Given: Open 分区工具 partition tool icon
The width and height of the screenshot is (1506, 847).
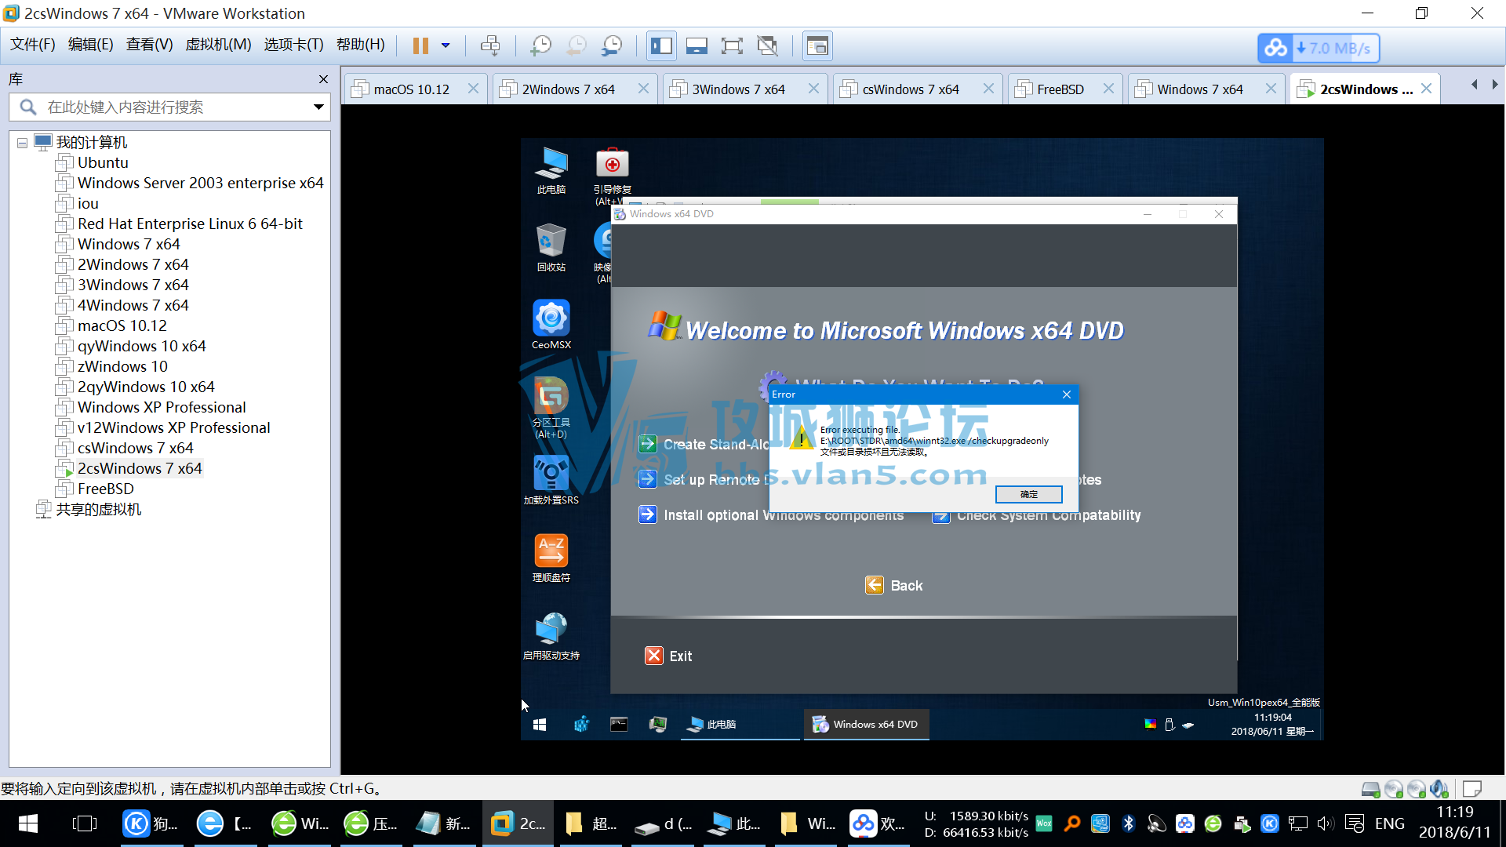Looking at the screenshot, I should tap(551, 408).
